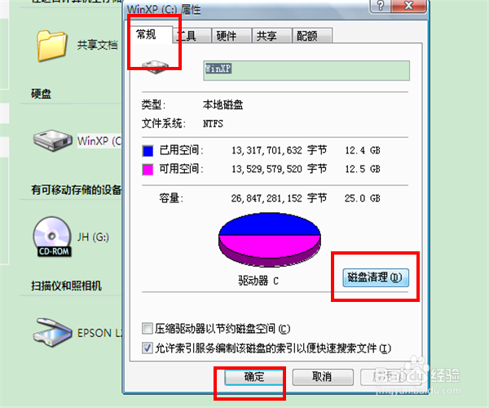Click the drive icon beside the name field
The width and height of the screenshot is (489, 408).
pos(155,67)
